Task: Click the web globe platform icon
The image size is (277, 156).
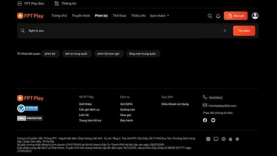Action: [224, 139]
